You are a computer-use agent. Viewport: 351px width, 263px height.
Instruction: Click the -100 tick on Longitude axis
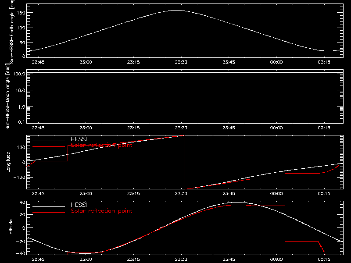(x=19, y=178)
